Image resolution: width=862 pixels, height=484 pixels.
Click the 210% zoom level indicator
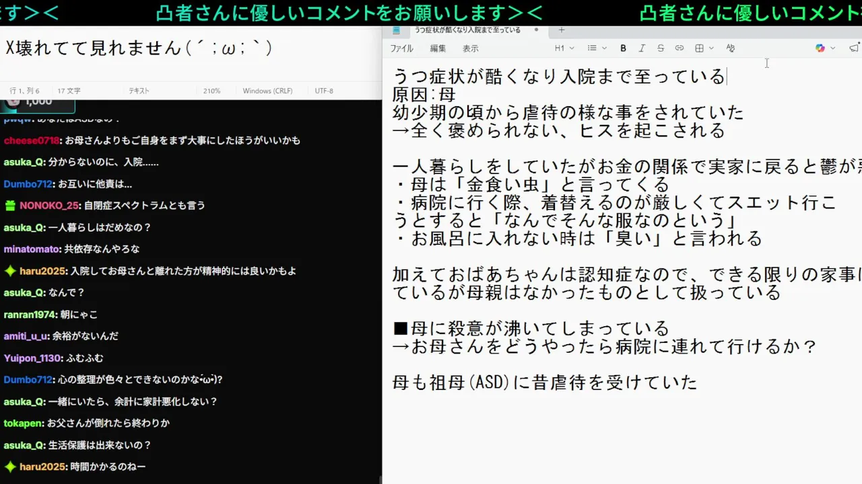pos(211,91)
